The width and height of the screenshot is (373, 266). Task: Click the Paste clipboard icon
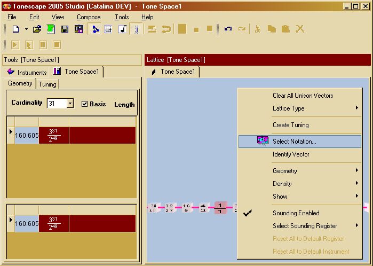point(285,29)
